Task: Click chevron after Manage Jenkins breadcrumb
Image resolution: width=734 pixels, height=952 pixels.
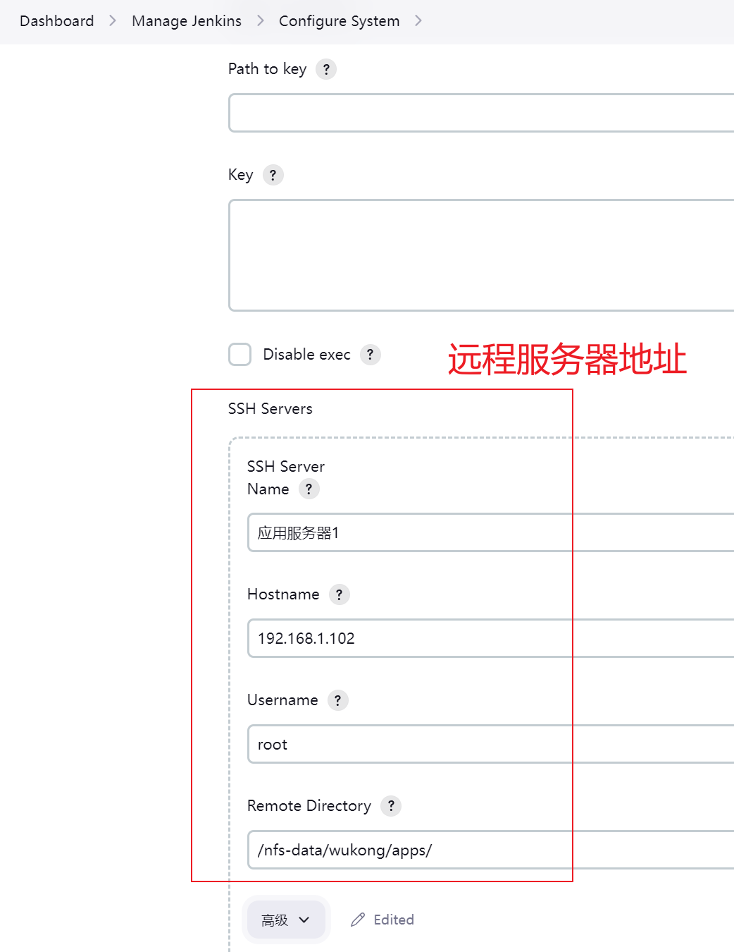Action: (x=261, y=21)
